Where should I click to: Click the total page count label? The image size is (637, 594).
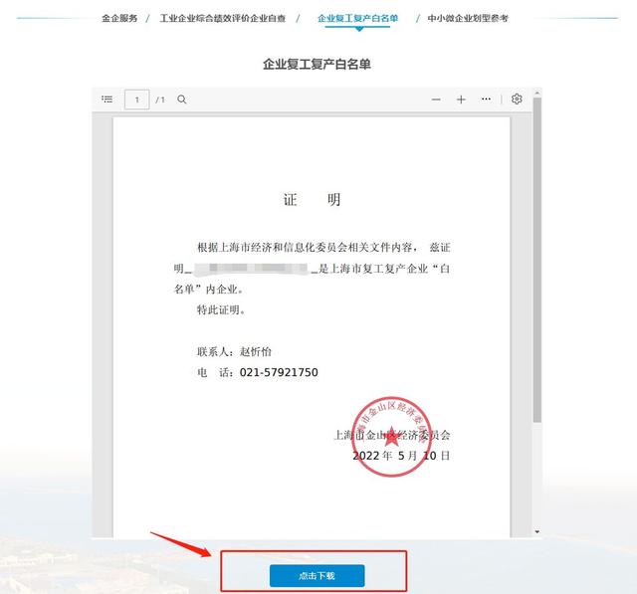tap(160, 99)
